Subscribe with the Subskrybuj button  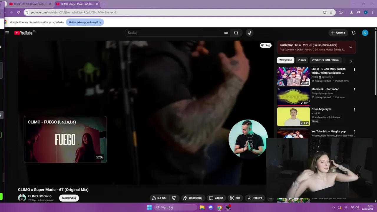click(x=69, y=198)
